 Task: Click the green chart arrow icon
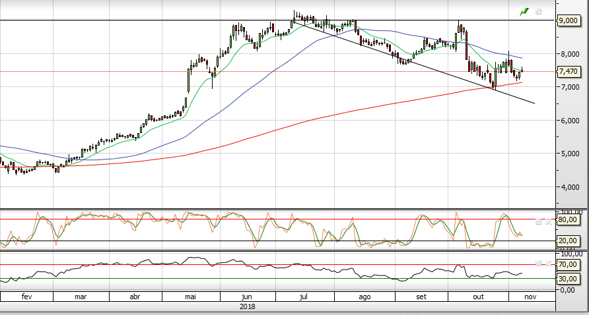524,11
